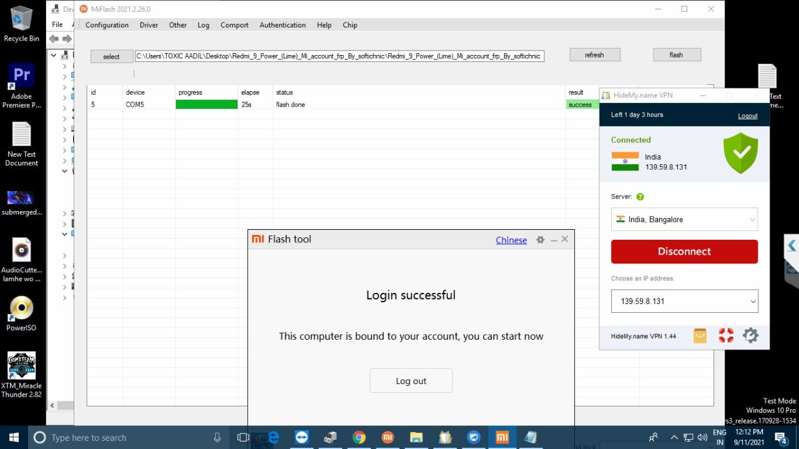This screenshot has height=449, width=799.
Task: Open HideMy.name VPN settings gear
Action: (x=750, y=336)
